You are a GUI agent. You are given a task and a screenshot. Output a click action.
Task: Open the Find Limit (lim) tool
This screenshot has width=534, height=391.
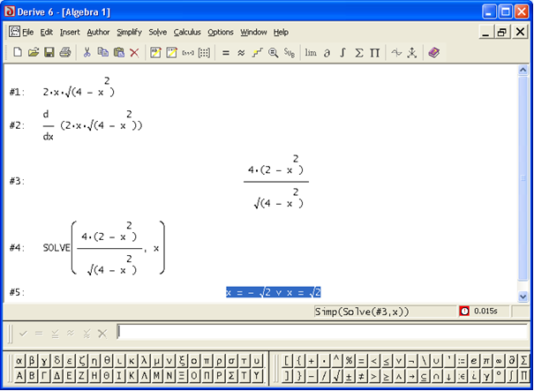311,53
